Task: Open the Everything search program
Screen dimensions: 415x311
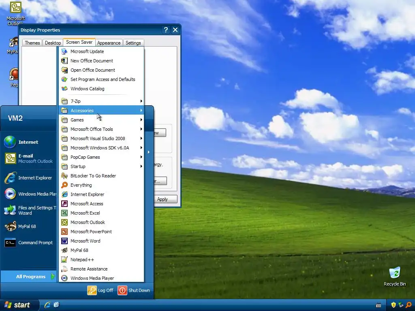Action: pyautogui.click(x=101, y=185)
